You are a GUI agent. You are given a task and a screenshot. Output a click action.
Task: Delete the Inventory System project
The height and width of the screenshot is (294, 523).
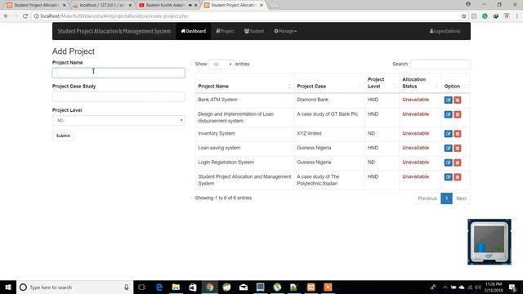pyautogui.click(x=458, y=134)
